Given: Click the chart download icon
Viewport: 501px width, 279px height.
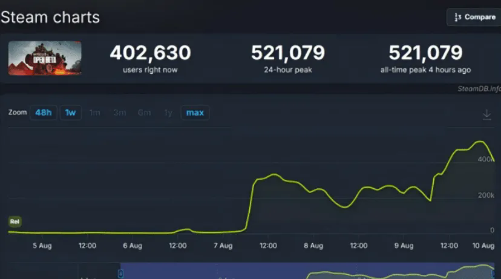Looking at the screenshot, I should point(486,114).
